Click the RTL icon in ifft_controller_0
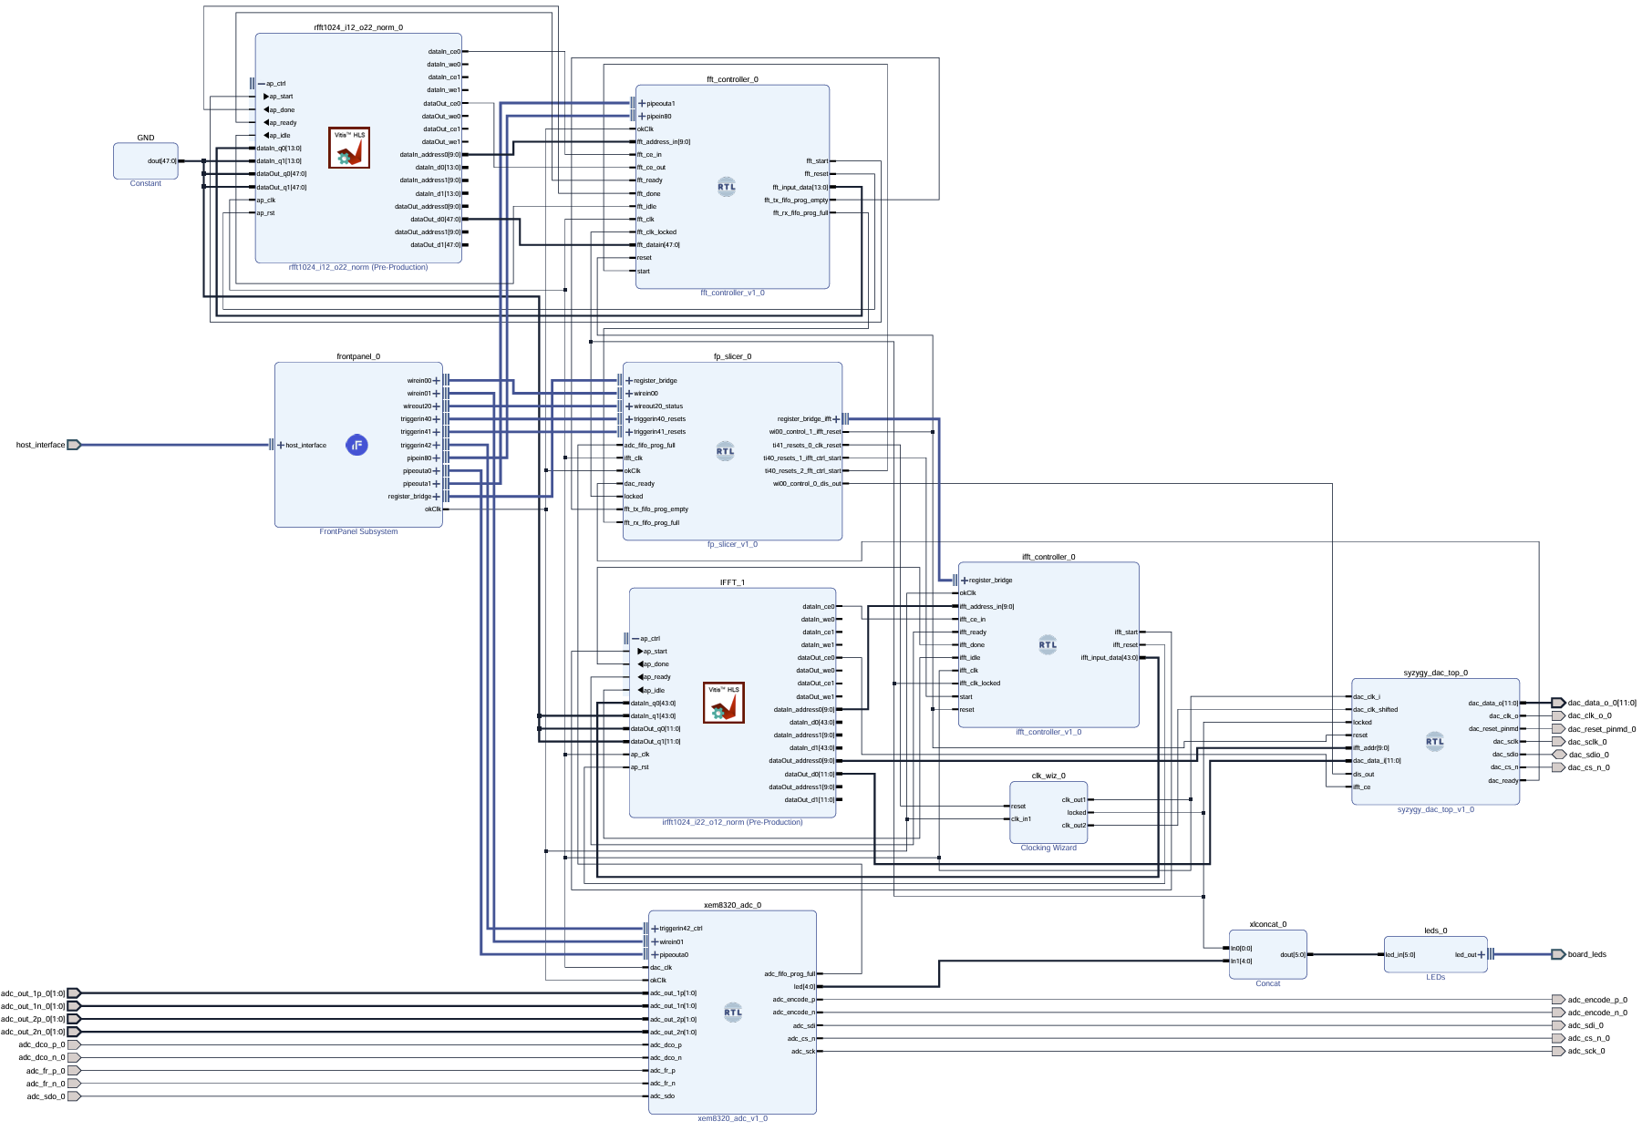The image size is (1642, 1131). click(1048, 644)
